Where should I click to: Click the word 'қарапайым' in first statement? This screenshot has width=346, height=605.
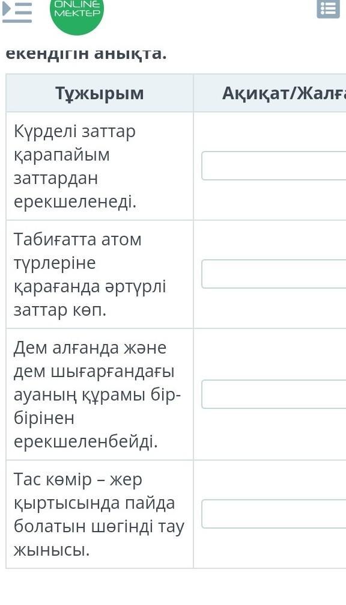62,155
